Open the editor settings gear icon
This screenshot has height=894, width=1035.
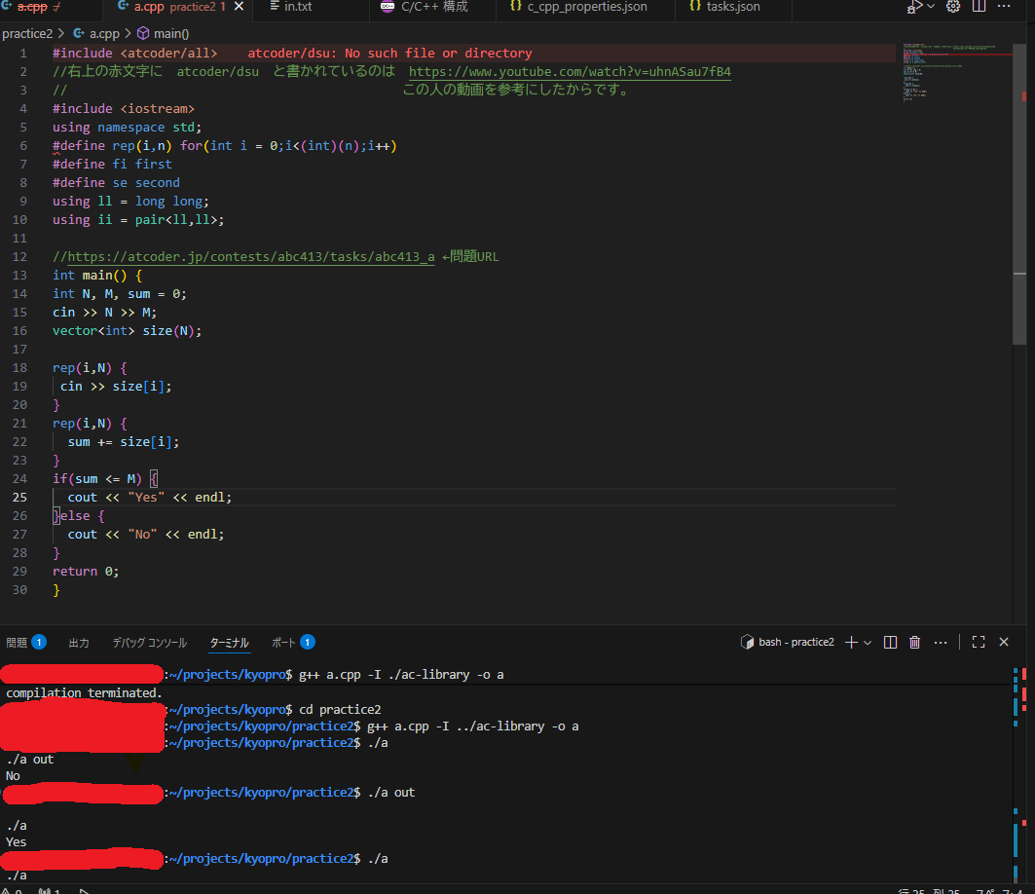pyautogui.click(x=953, y=7)
